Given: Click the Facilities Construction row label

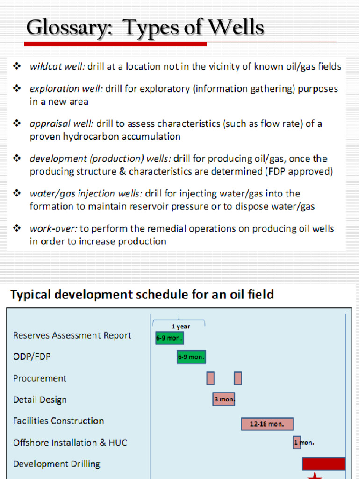Looking at the screenshot, I should click(x=58, y=421).
